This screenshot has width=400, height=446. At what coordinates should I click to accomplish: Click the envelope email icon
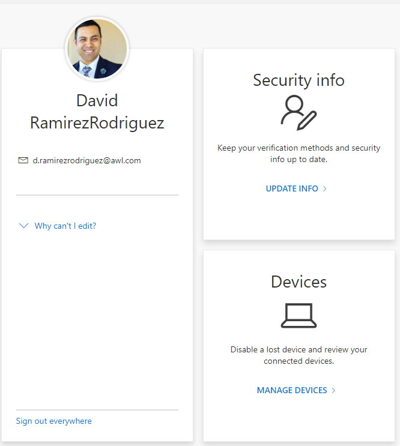pos(23,160)
